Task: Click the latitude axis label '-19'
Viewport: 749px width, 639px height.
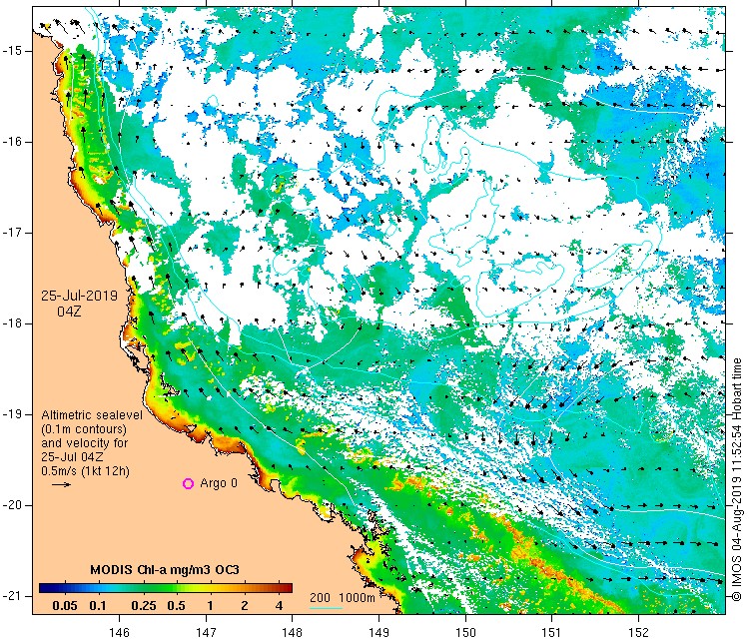Action: point(11,414)
